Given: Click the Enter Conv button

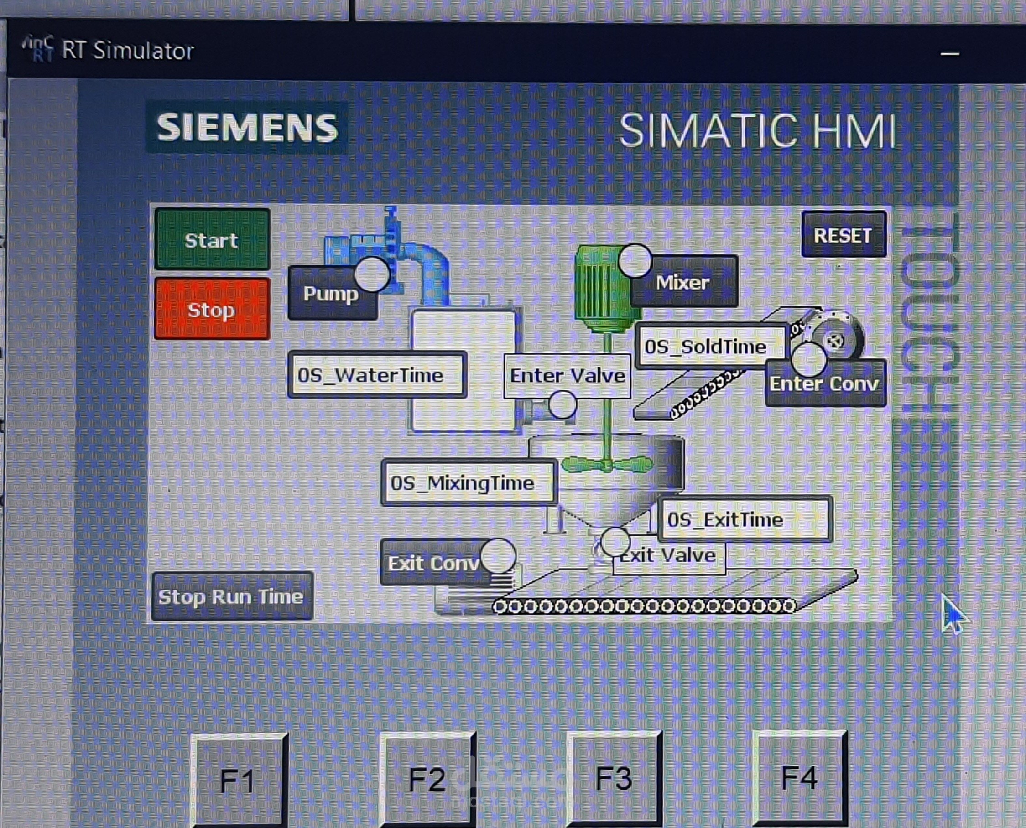Looking at the screenshot, I should point(826,383).
